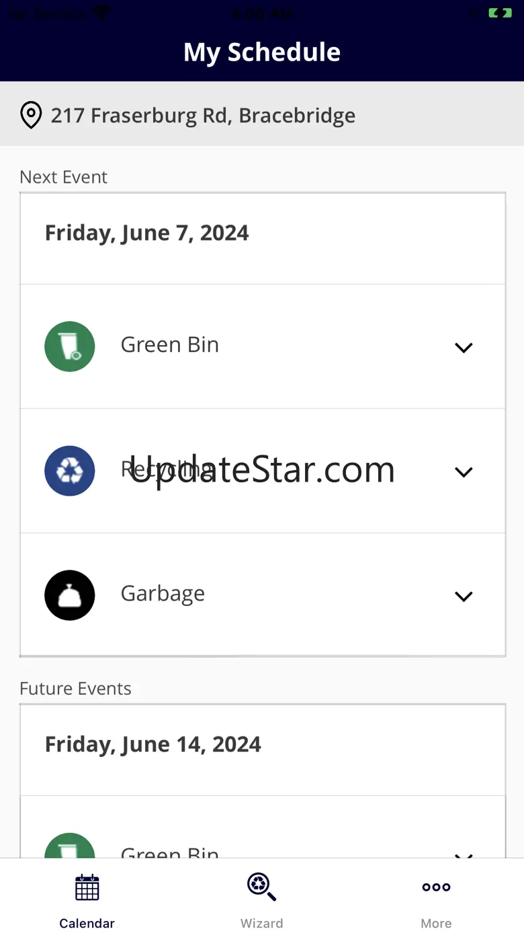Screen dimensions: 524x933
Task: Expand the Recycling row chevron
Action: point(464,472)
